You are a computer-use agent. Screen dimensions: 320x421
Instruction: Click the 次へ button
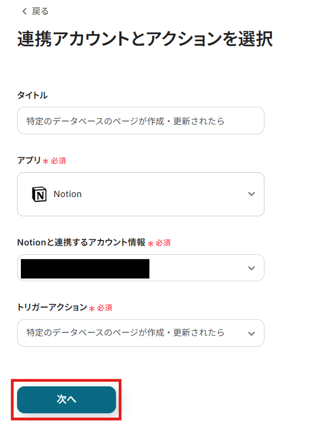tap(66, 400)
